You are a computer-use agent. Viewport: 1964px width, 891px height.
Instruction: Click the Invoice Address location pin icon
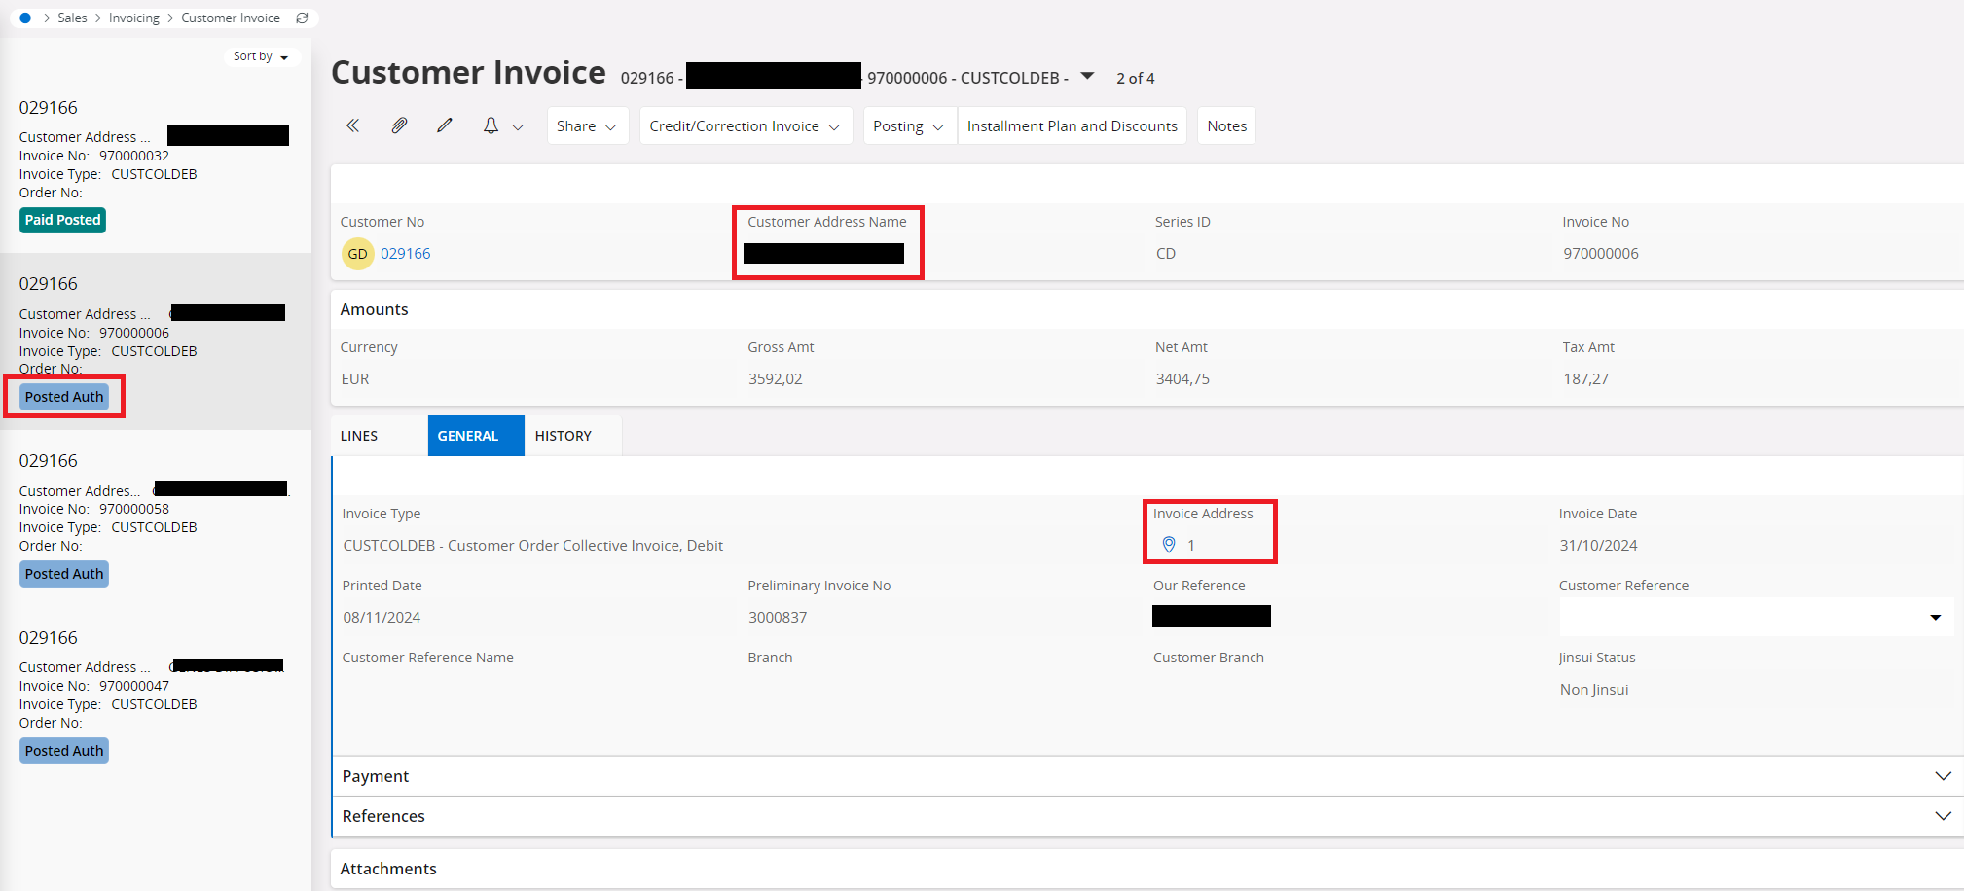(x=1169, y=545)
